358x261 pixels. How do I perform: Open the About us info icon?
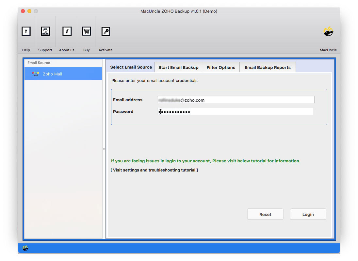coord(67,31)
